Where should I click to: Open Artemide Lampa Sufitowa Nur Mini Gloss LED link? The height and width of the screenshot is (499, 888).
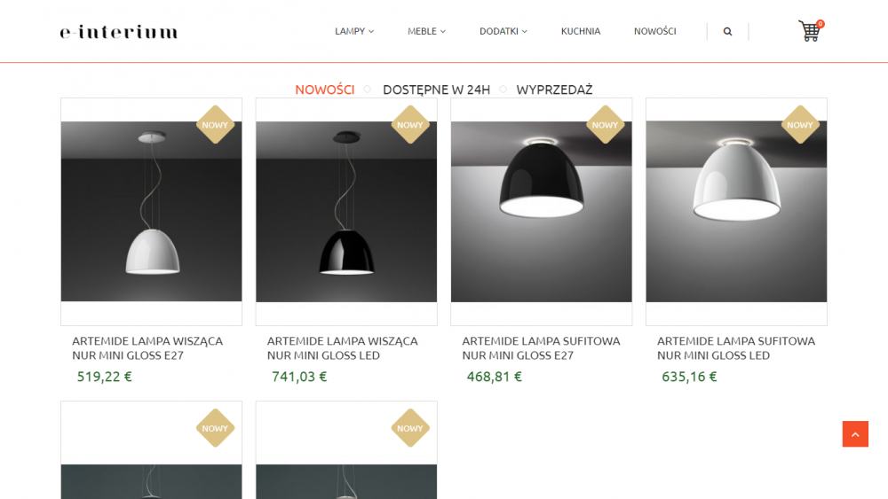point(735,348)
